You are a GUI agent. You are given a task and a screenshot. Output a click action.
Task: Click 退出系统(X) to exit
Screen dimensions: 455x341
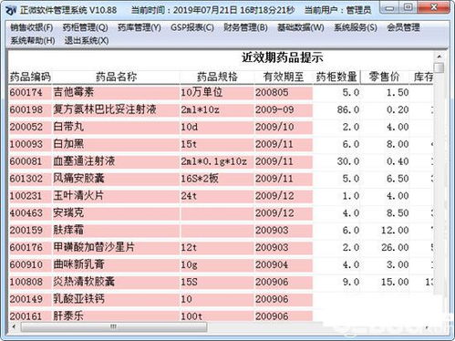coord(87,40)
